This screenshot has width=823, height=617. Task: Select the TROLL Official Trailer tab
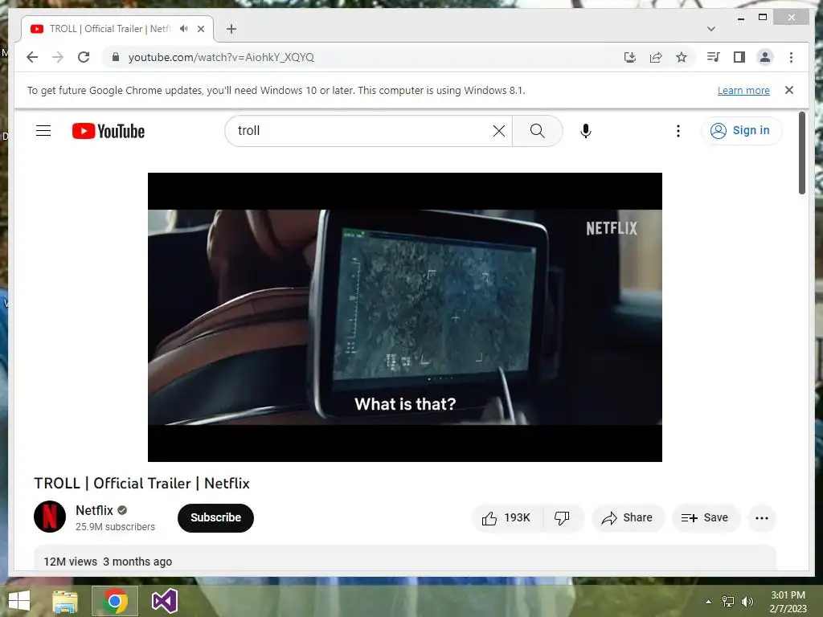point(117,29)
